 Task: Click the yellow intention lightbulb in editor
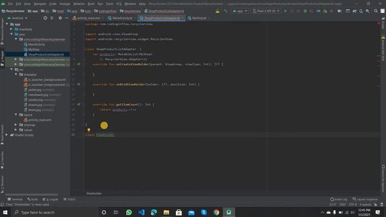[89, 130]
